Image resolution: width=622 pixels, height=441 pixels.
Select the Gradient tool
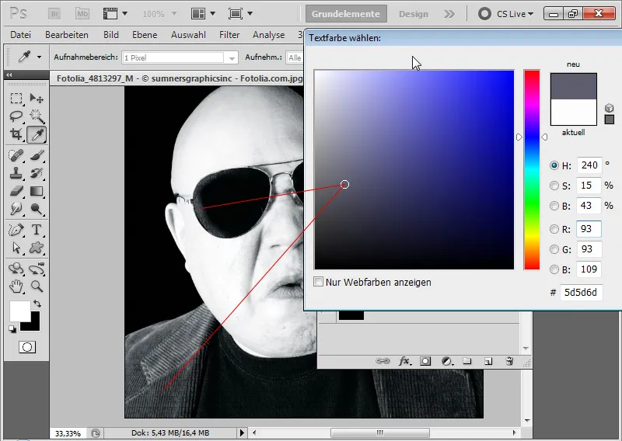point(37,191)
